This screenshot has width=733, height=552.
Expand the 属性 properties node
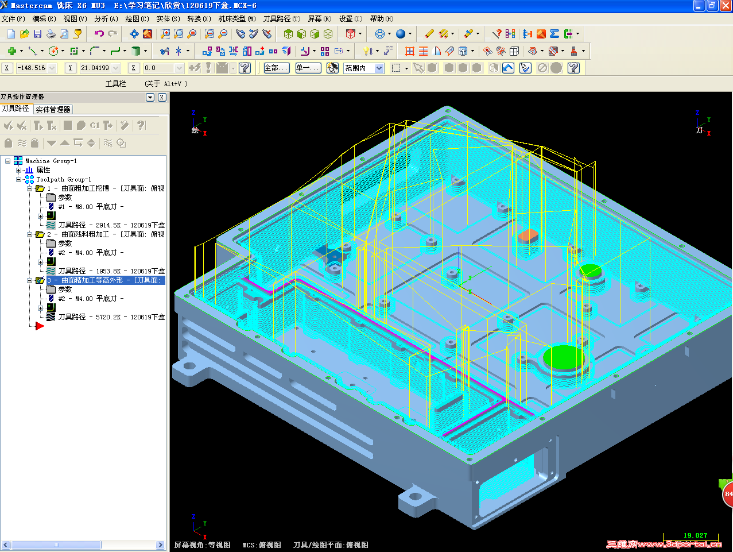point(18,170)
